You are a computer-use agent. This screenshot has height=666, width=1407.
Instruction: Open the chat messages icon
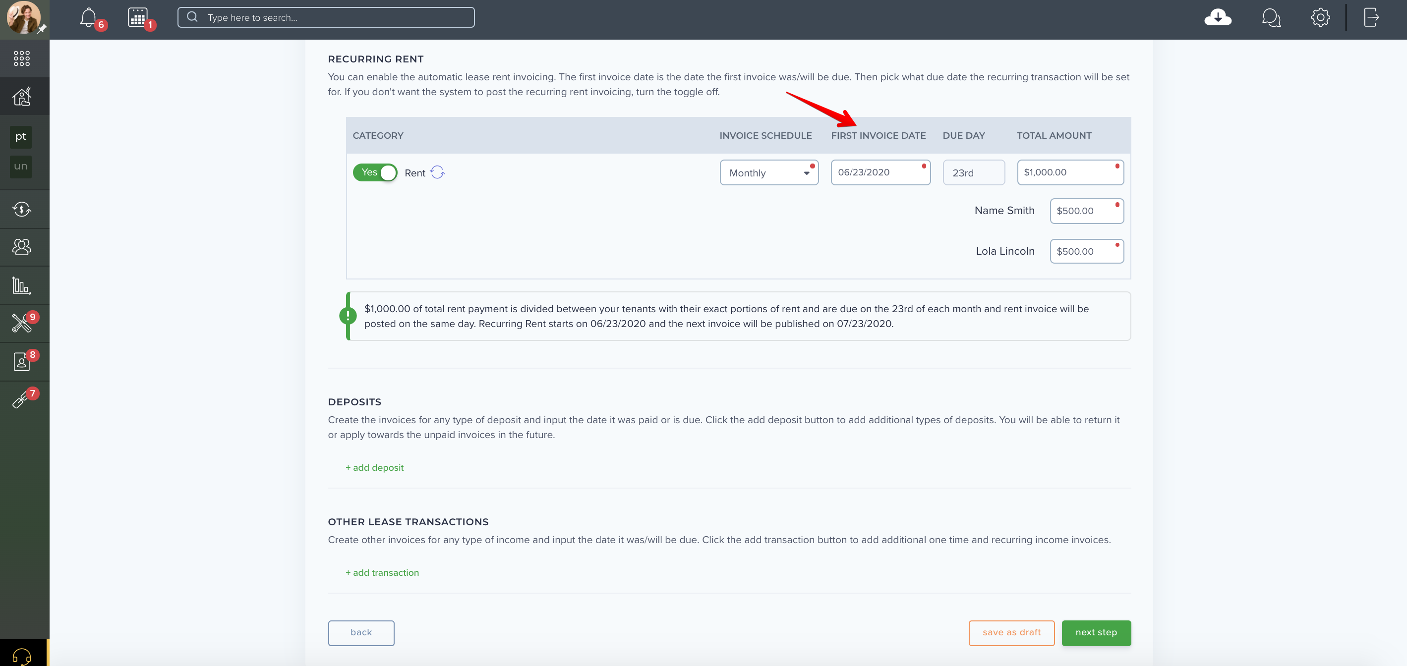point(1271,17)
